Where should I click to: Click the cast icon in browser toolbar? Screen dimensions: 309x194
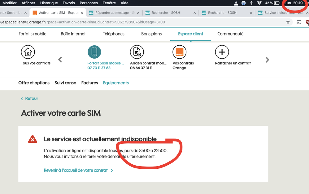pos(299,22)
